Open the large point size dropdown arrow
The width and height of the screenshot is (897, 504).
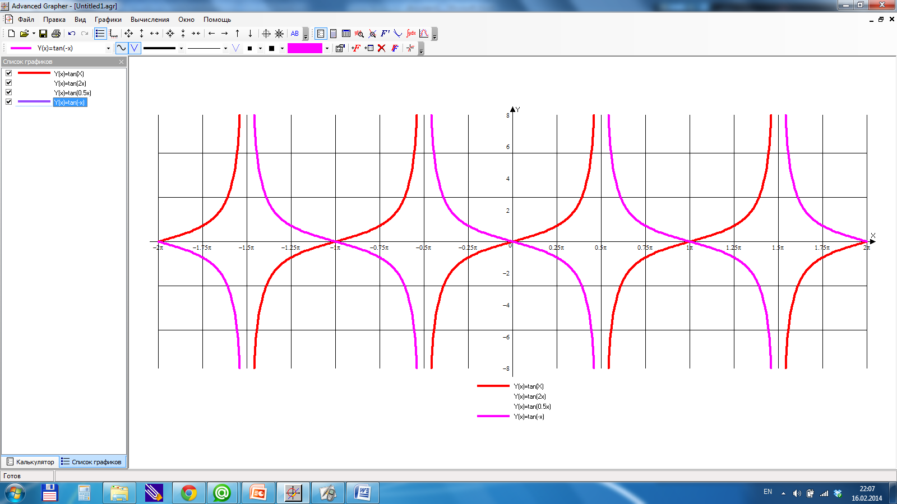[x=283, y=49]
